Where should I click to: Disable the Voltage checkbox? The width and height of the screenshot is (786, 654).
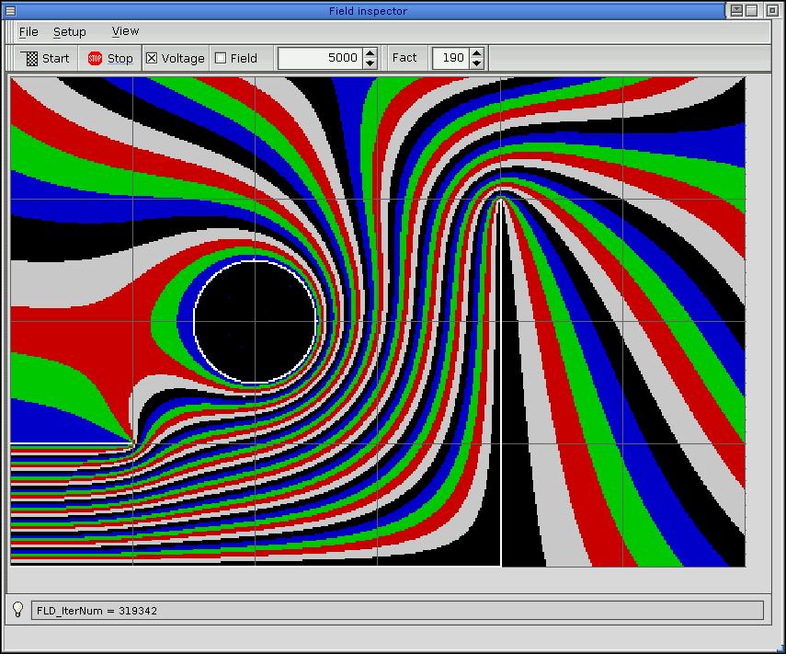(153, 58)
